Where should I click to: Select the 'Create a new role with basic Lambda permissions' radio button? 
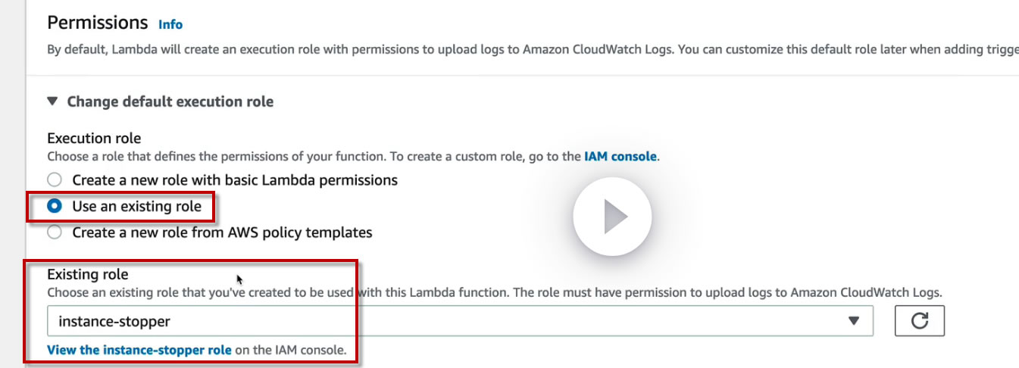click(54, 180)
